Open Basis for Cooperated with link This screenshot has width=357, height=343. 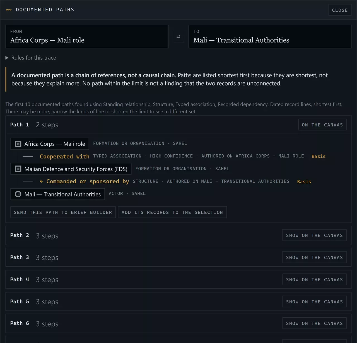(319, 156)
